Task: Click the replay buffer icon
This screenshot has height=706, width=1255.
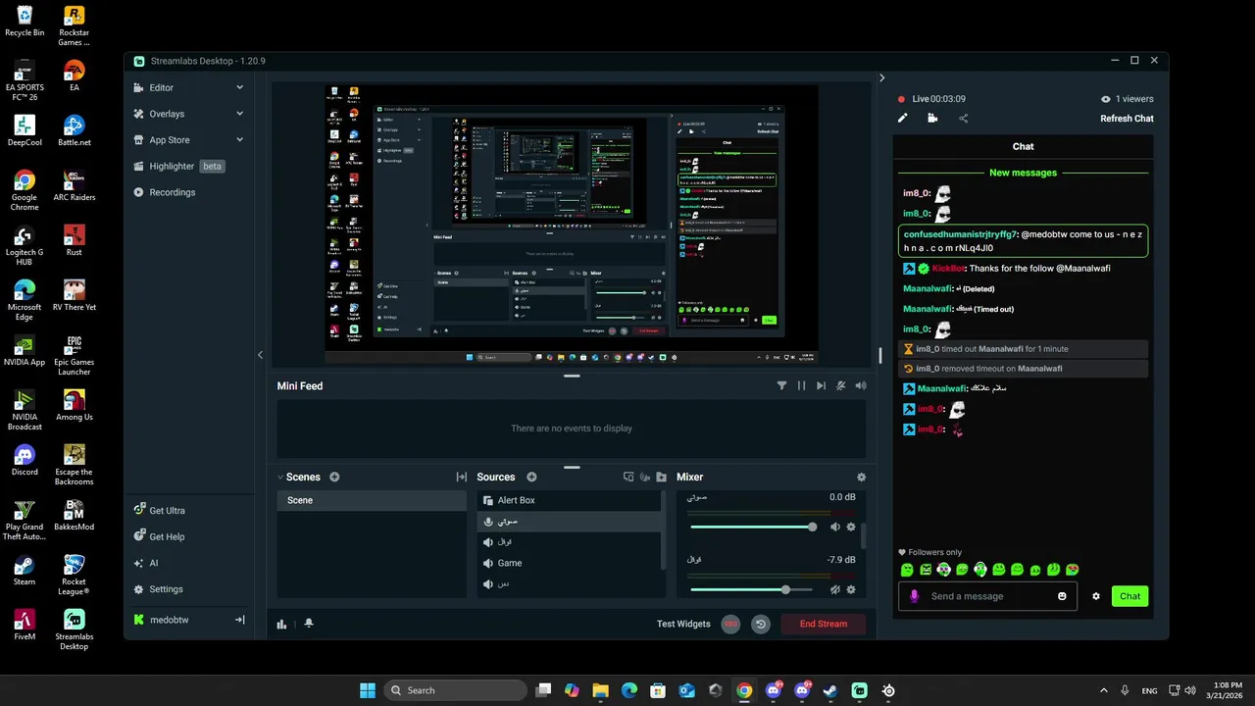Action: point(761,624)
